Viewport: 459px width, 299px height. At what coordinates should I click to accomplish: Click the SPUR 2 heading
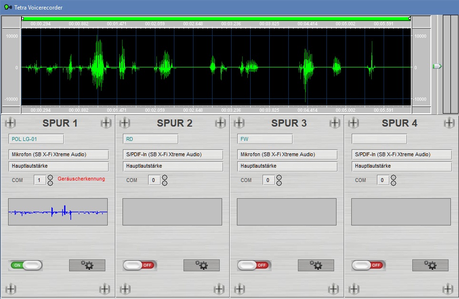coord(175,123)
